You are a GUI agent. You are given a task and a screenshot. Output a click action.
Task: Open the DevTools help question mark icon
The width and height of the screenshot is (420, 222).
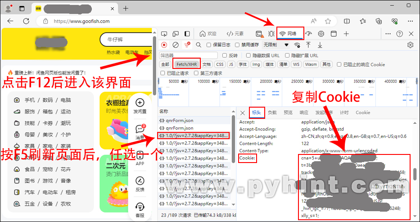pyautogui.click(x=400, y=34)
